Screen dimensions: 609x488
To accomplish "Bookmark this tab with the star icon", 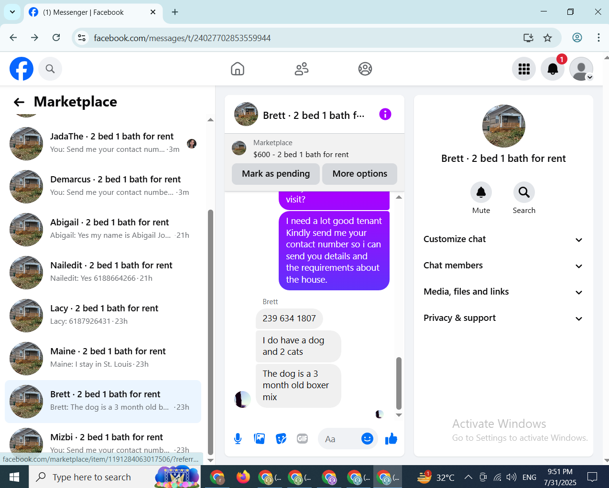I will pyautogui.click(x=548, y=38).
